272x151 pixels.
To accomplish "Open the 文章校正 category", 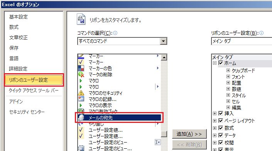I will 19,38.
